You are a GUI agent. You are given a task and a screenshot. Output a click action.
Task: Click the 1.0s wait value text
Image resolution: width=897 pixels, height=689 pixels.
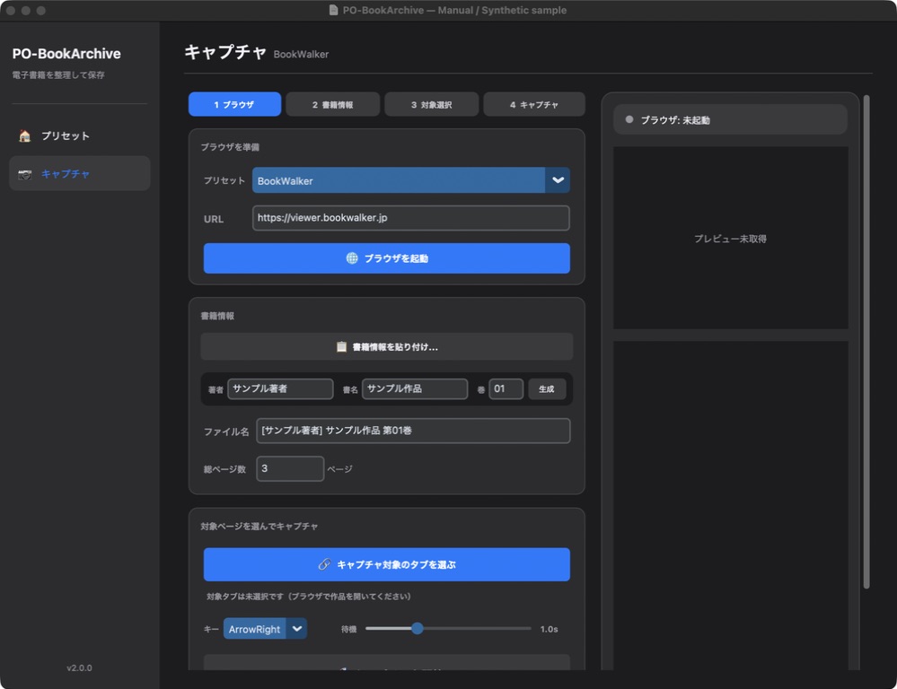[x=550, y=629]
